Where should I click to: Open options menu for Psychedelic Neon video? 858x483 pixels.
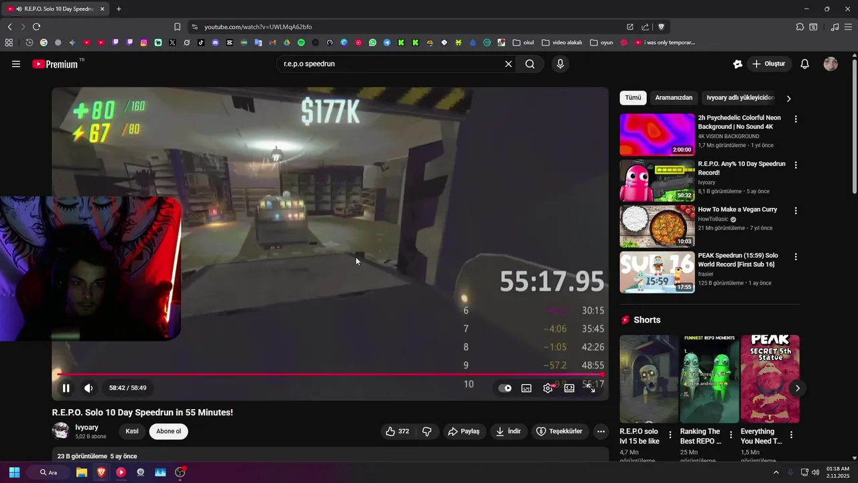click(796, 119)
